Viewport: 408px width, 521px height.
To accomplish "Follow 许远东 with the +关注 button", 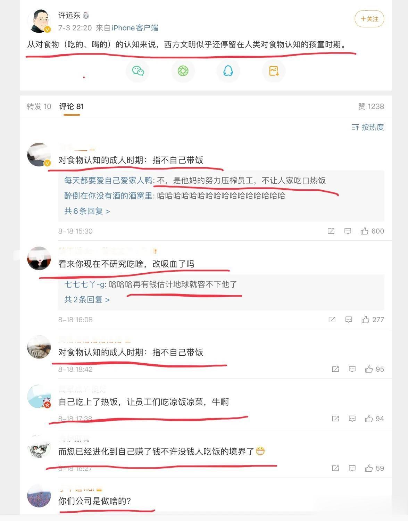I will [369, 19].
